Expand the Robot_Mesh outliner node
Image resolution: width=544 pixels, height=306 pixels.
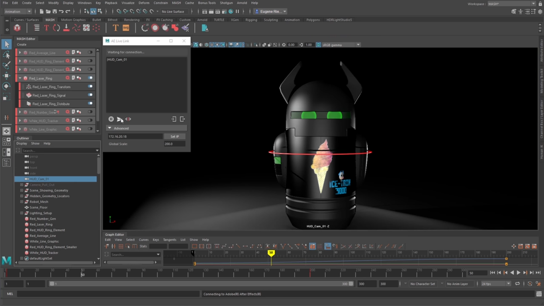click(22, 202)
